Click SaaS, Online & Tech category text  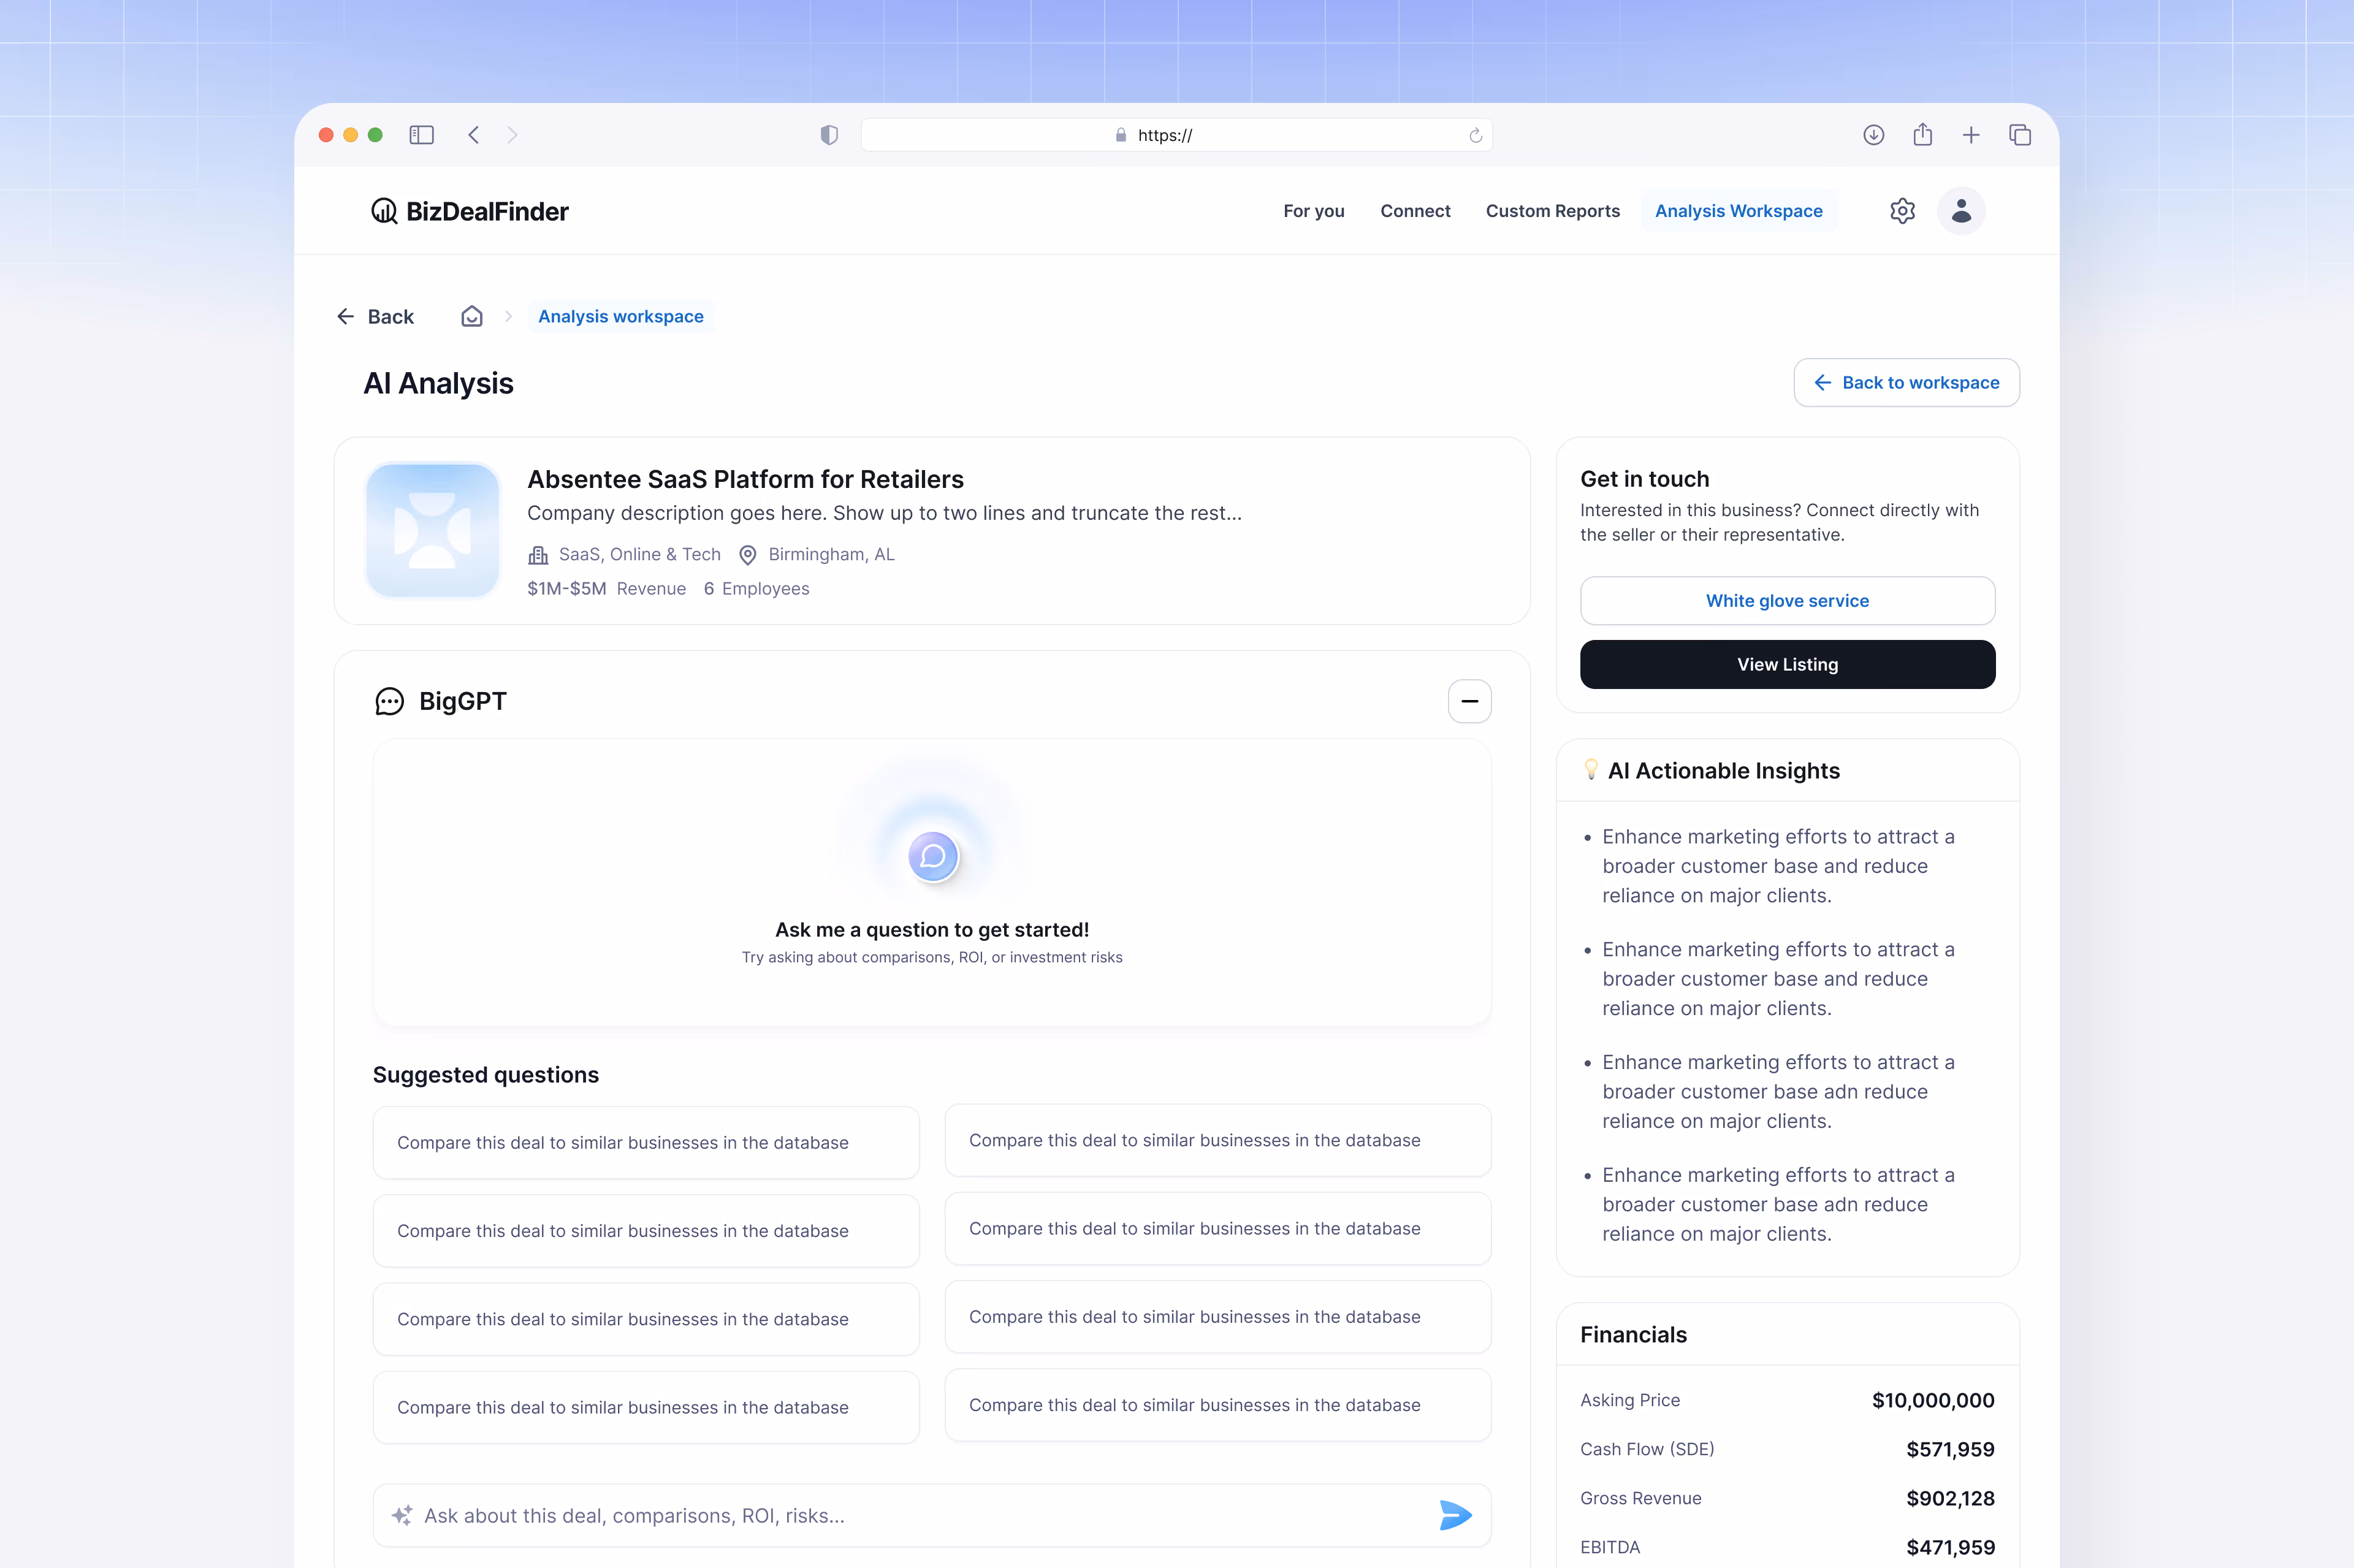[x=639, y=554]
